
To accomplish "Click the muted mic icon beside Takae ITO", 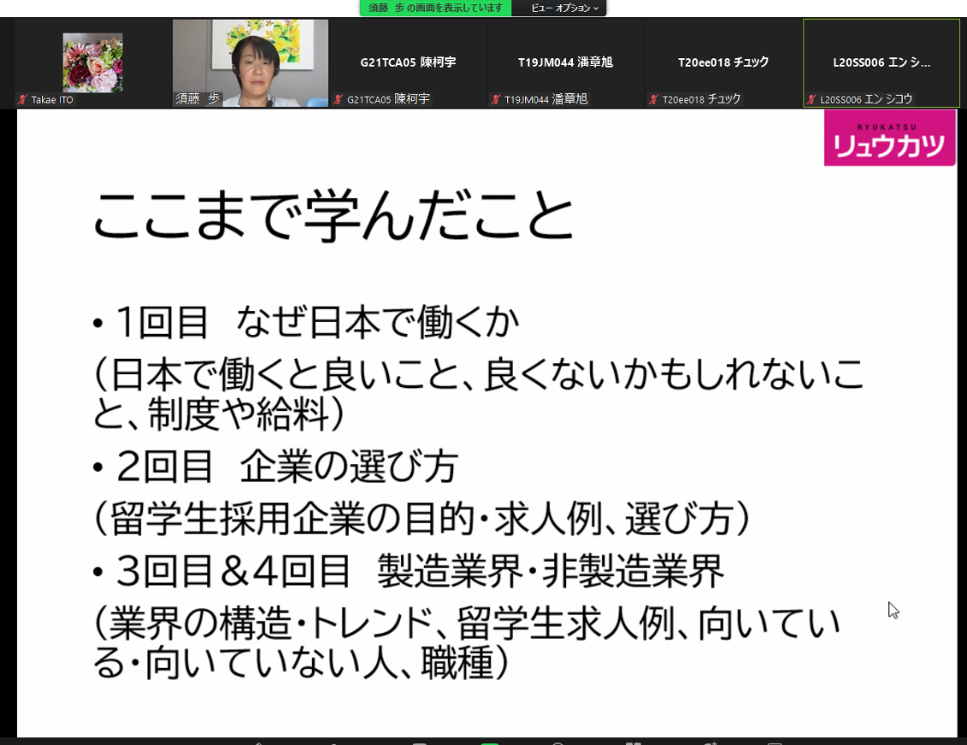I will [x=22, y=100].
